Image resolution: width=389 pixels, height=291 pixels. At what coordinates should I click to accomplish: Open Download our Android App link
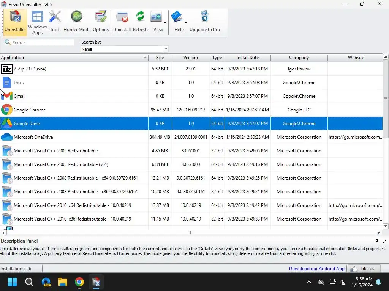tap(316, 269)
